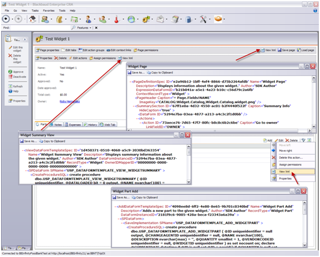Close the Find bar with the X
Viewport: 320px width, 257px height.
[x=96, y=28]
